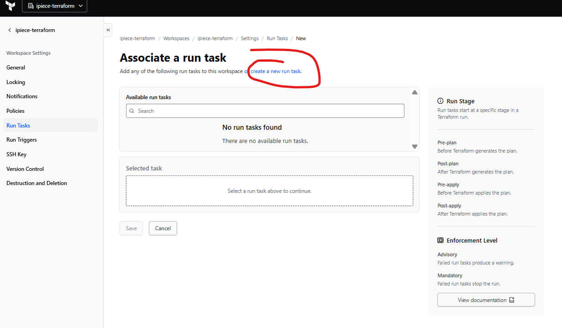
Task: Click the scroll up arrow in task list
Action: (415, 92)
